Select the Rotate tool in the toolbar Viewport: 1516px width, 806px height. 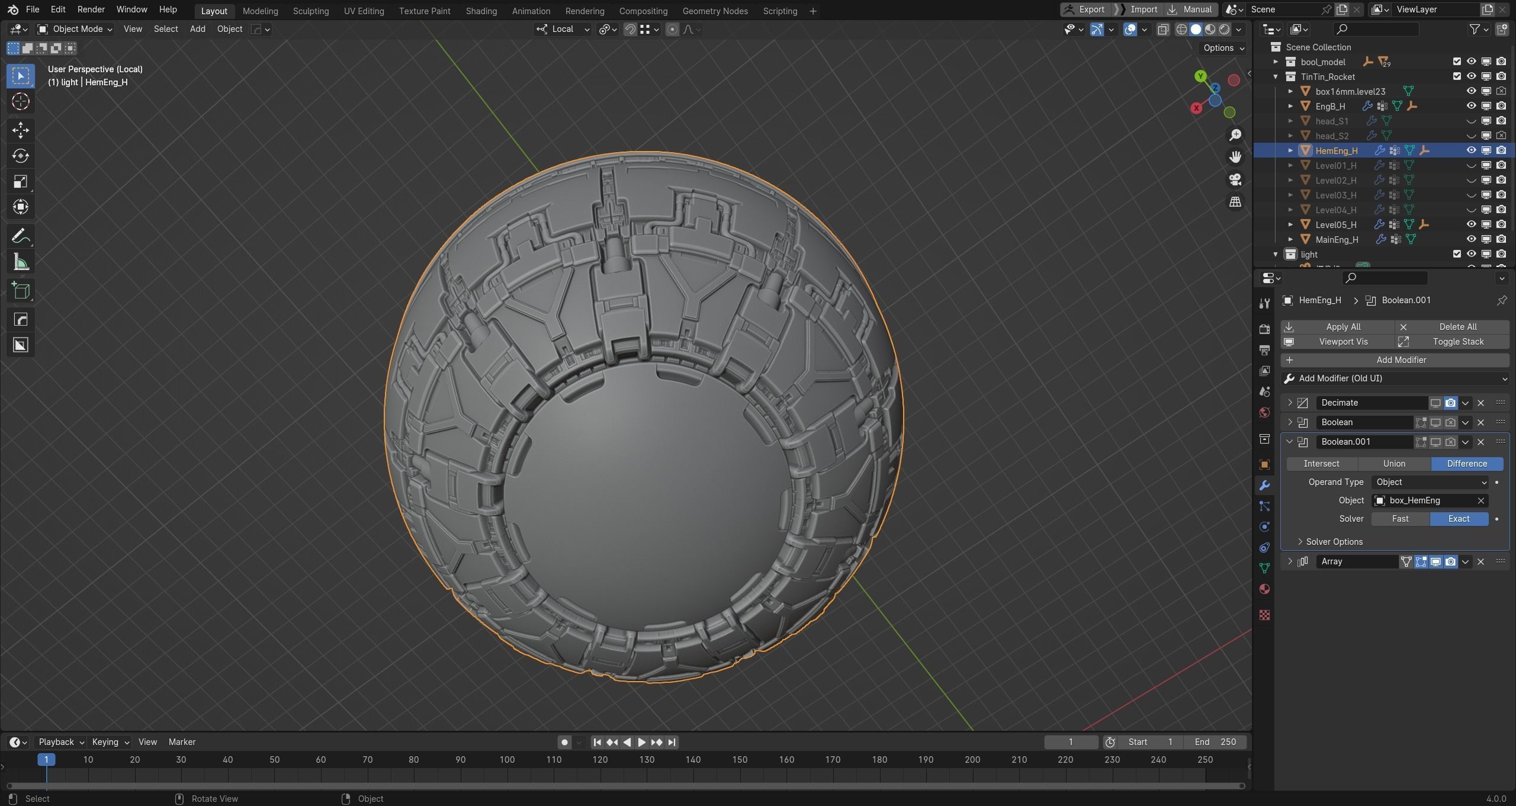point(21,156)
